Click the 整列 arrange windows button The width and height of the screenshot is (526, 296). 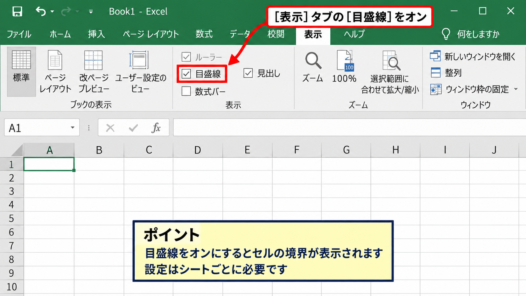point(446,73)
